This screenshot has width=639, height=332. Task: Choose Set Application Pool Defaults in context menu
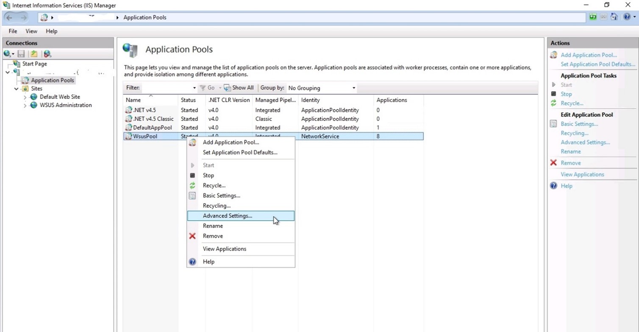pyautogui.click(x=241, y=152)
